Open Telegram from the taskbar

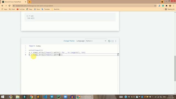[52, 97]
